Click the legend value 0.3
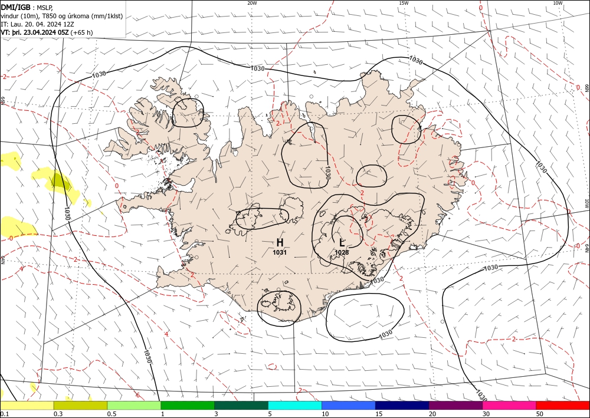This screenshot has width=590, height=418. pos(58,414)
